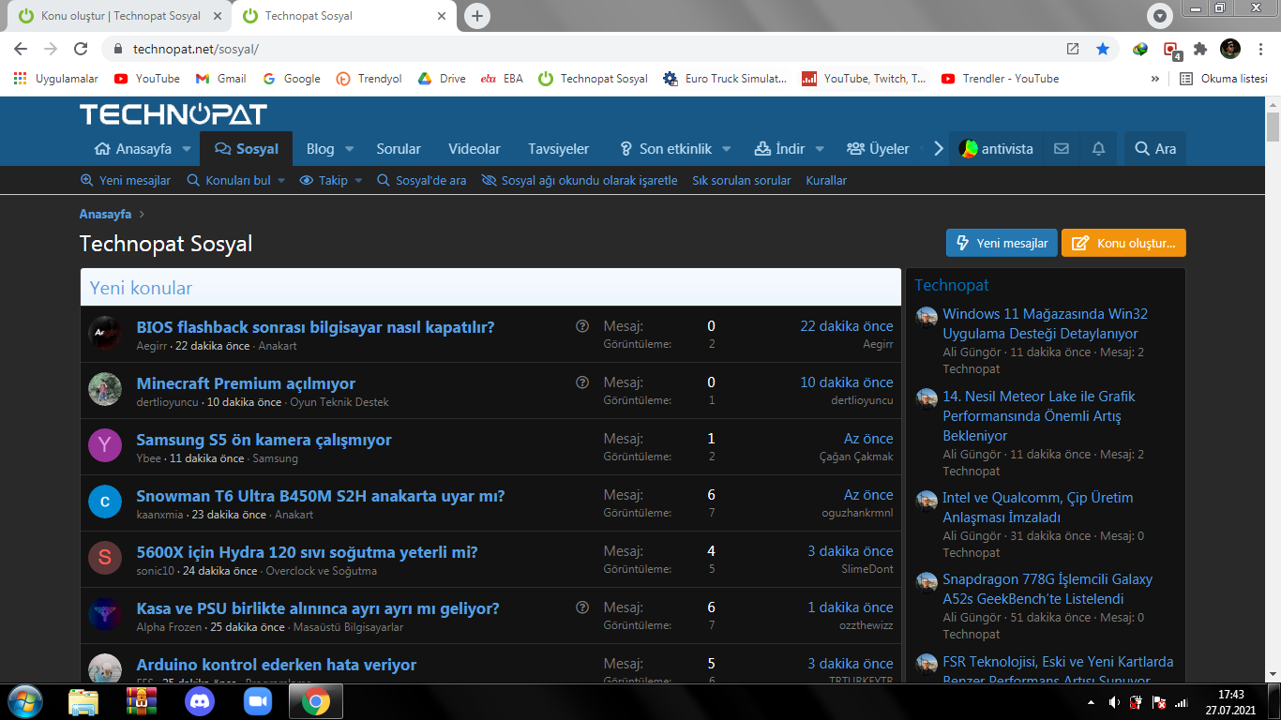Show hidden system tray icons arrow
The width and height of the screenshot is (1281, 720).
(x=1090, y=702)
